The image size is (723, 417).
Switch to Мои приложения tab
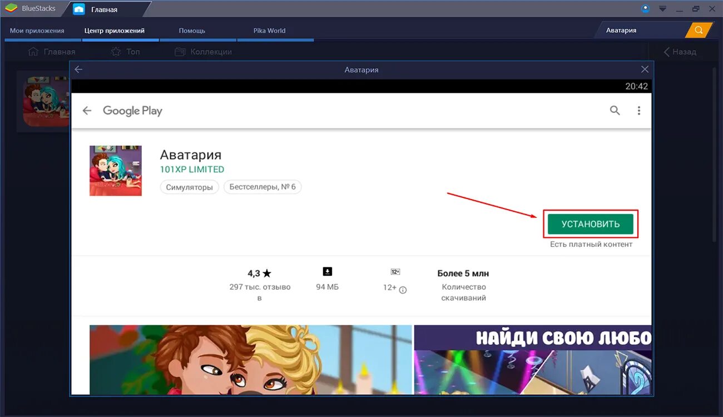point(37,31)
